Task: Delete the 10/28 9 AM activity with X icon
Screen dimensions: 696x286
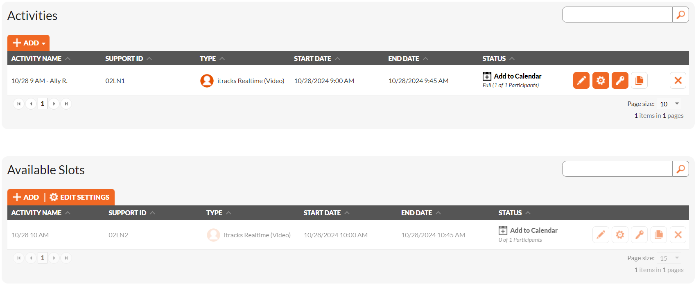Action: (x=678, y=80)
